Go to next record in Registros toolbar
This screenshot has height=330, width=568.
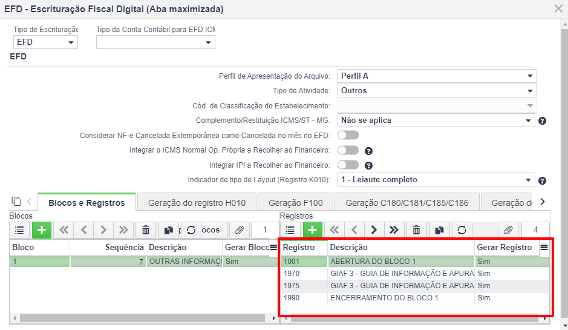point(374,230)
